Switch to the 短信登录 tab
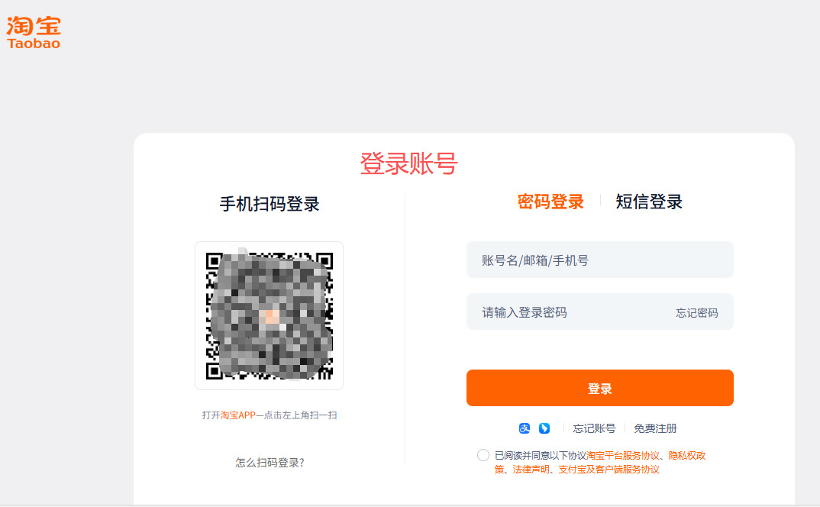The width and height of the screenshot is (820, 507). (649, 202)
